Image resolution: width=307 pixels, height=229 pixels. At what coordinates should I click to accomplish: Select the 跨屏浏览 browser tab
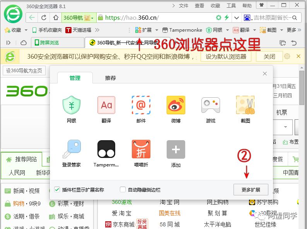pos(58,42)
